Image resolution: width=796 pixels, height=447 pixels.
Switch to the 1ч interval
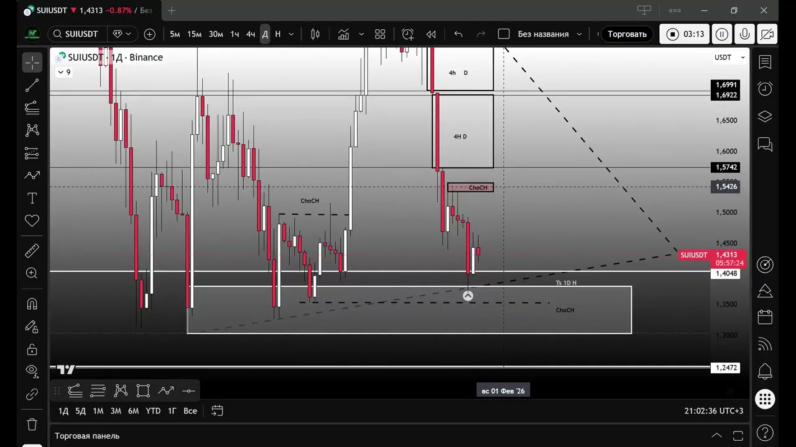point(234,34)
